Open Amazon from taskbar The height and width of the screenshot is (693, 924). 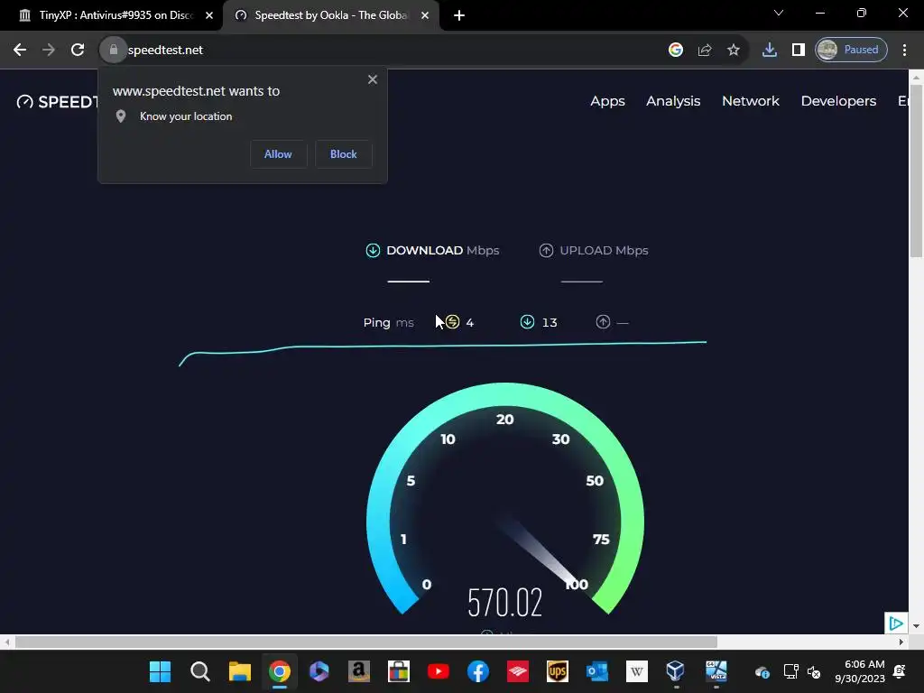point(359,671)
